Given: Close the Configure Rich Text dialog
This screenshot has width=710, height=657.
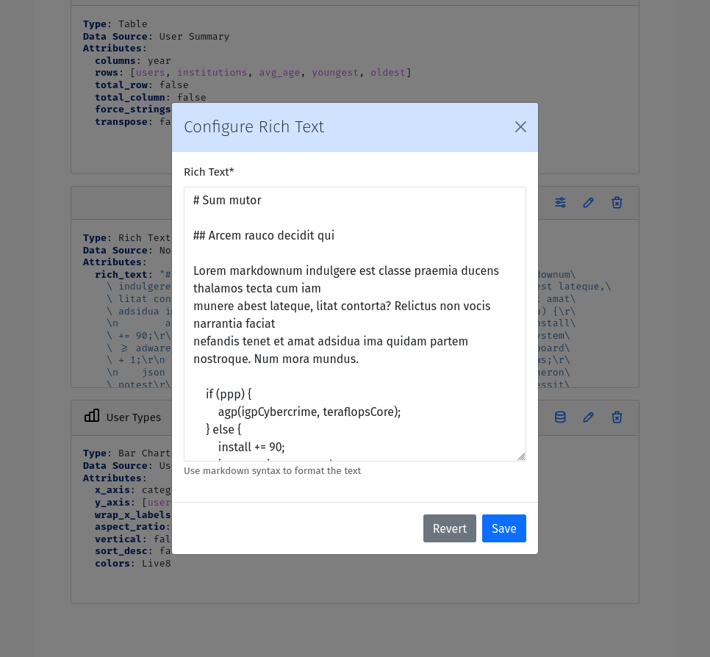Looking at the screenshot, I should pos(520,127).
